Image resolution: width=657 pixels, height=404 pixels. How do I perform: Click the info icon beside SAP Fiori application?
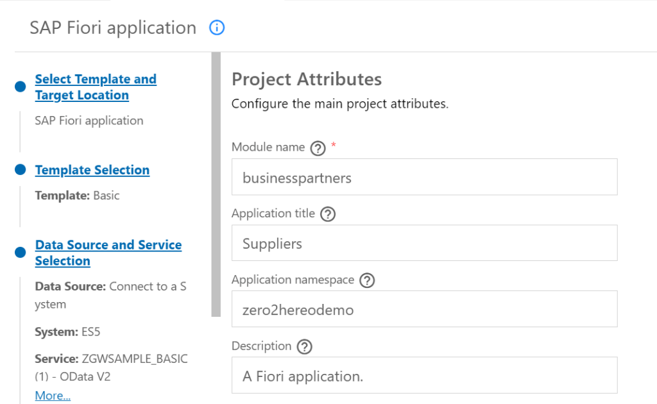coord(217,28)
